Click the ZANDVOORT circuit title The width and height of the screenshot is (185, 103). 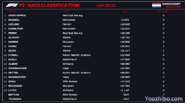coord(171,4)
